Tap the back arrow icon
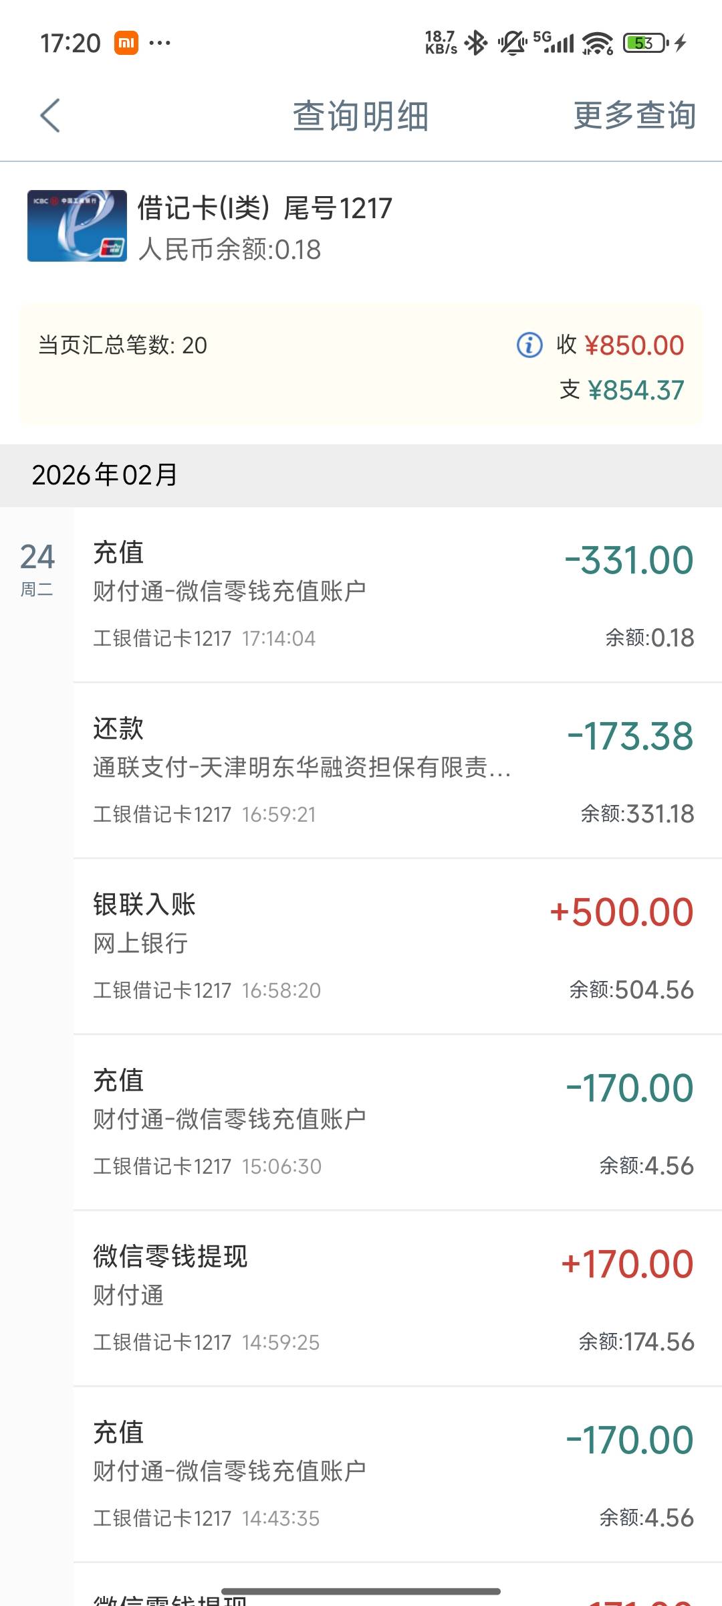This screenshot has width=722, height=1606. pyautogui.click(x=50, y=116)
